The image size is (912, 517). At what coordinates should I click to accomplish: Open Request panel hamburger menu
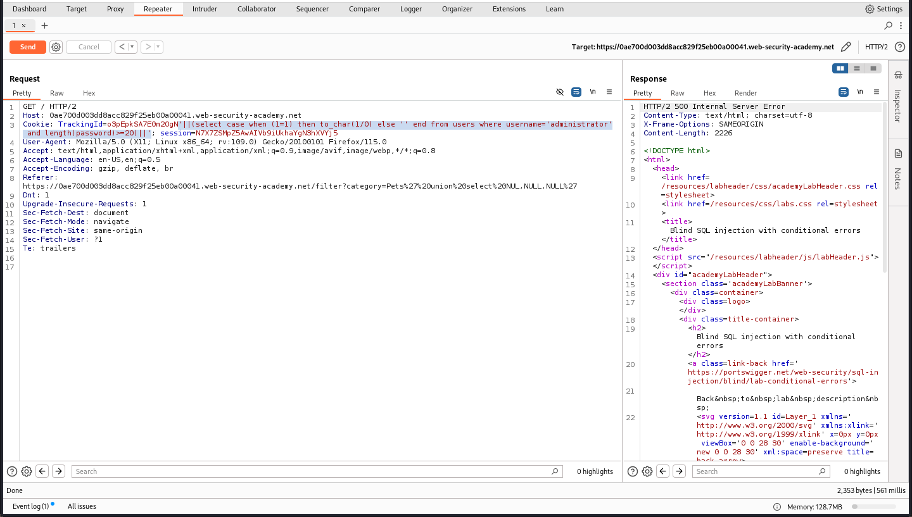(x=609, y=92)
